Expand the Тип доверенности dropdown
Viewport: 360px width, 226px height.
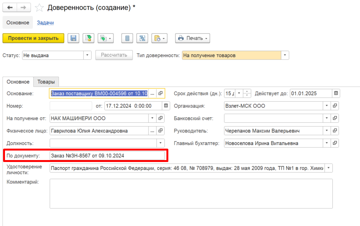(285, 55)
